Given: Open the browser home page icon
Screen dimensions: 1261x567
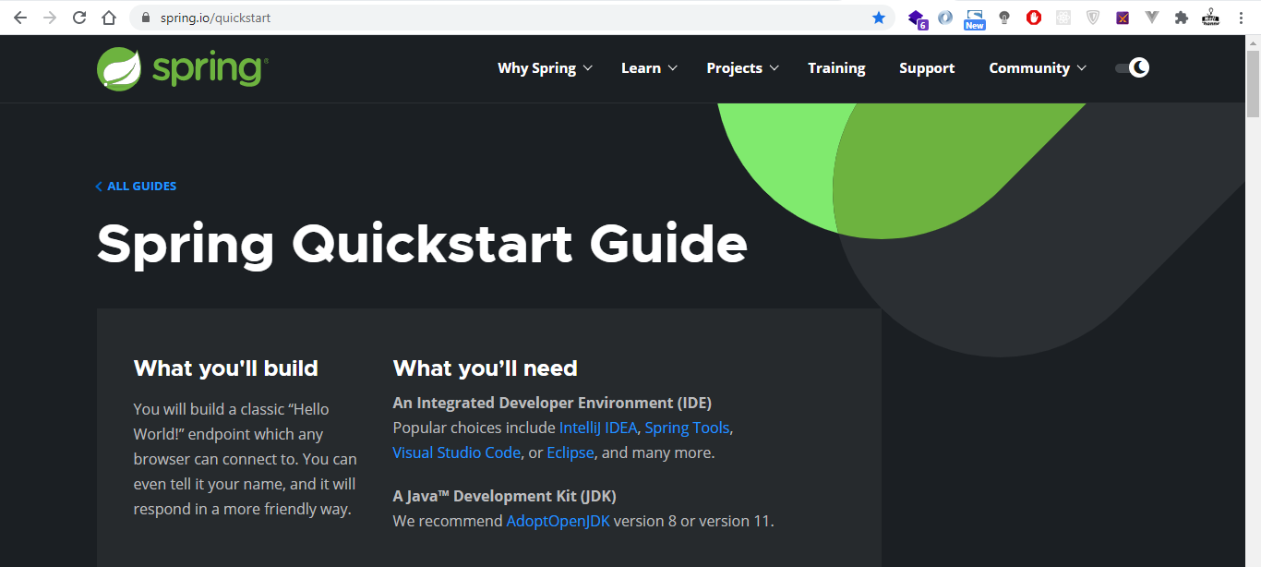Looking at the screenshot, I should tap(109, 18).
